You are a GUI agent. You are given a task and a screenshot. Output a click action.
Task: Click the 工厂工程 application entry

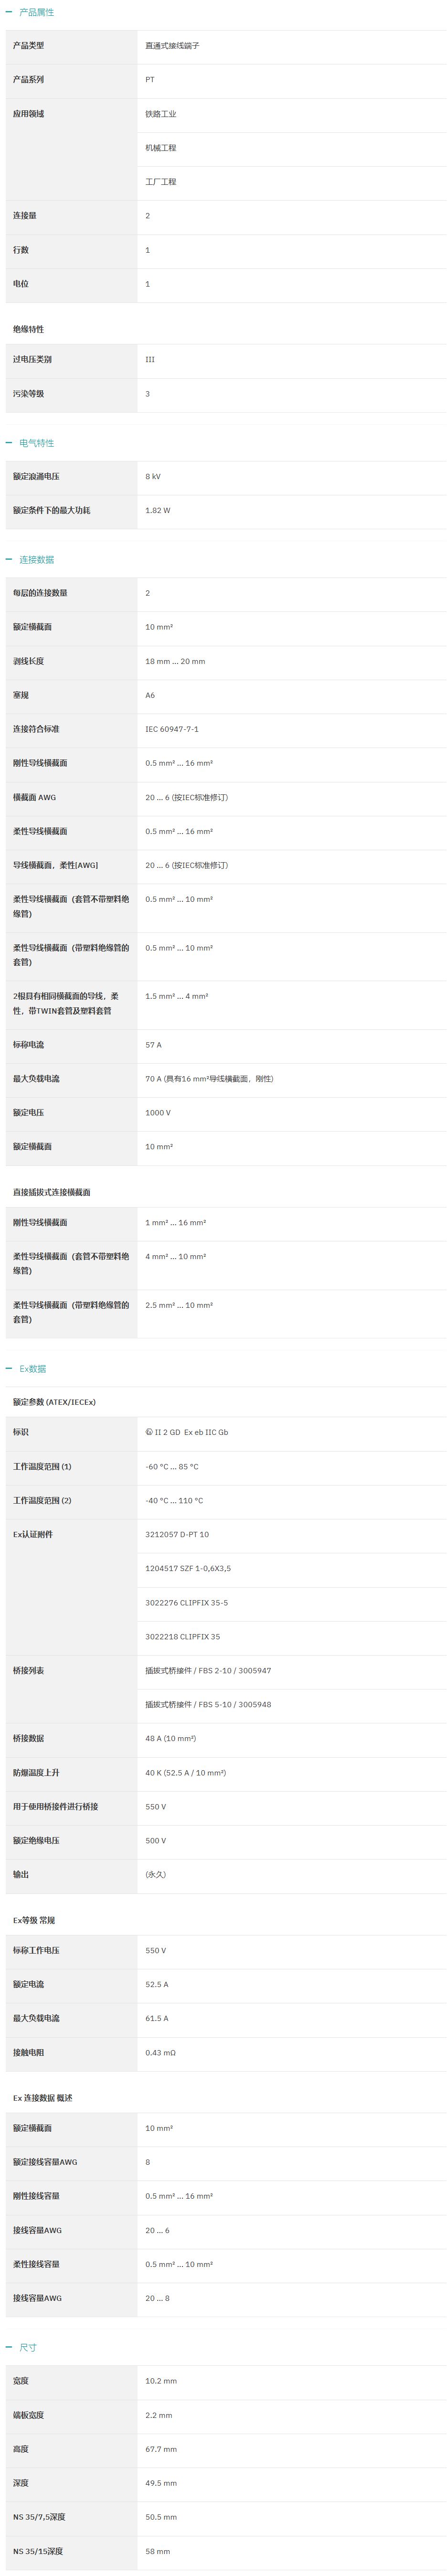pos(160,182)
